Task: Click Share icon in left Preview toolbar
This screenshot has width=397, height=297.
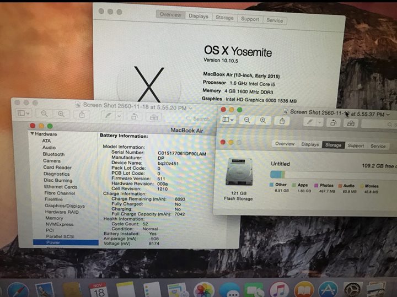Action: tap(82, 114)
